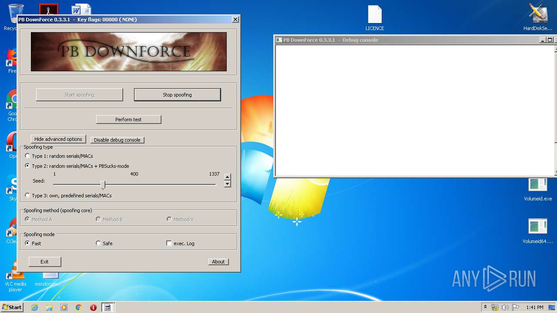The height and width of the screenshot is (313, 557).
Task: Open Windows Explorer from taskbar
Action: (49, 307)
